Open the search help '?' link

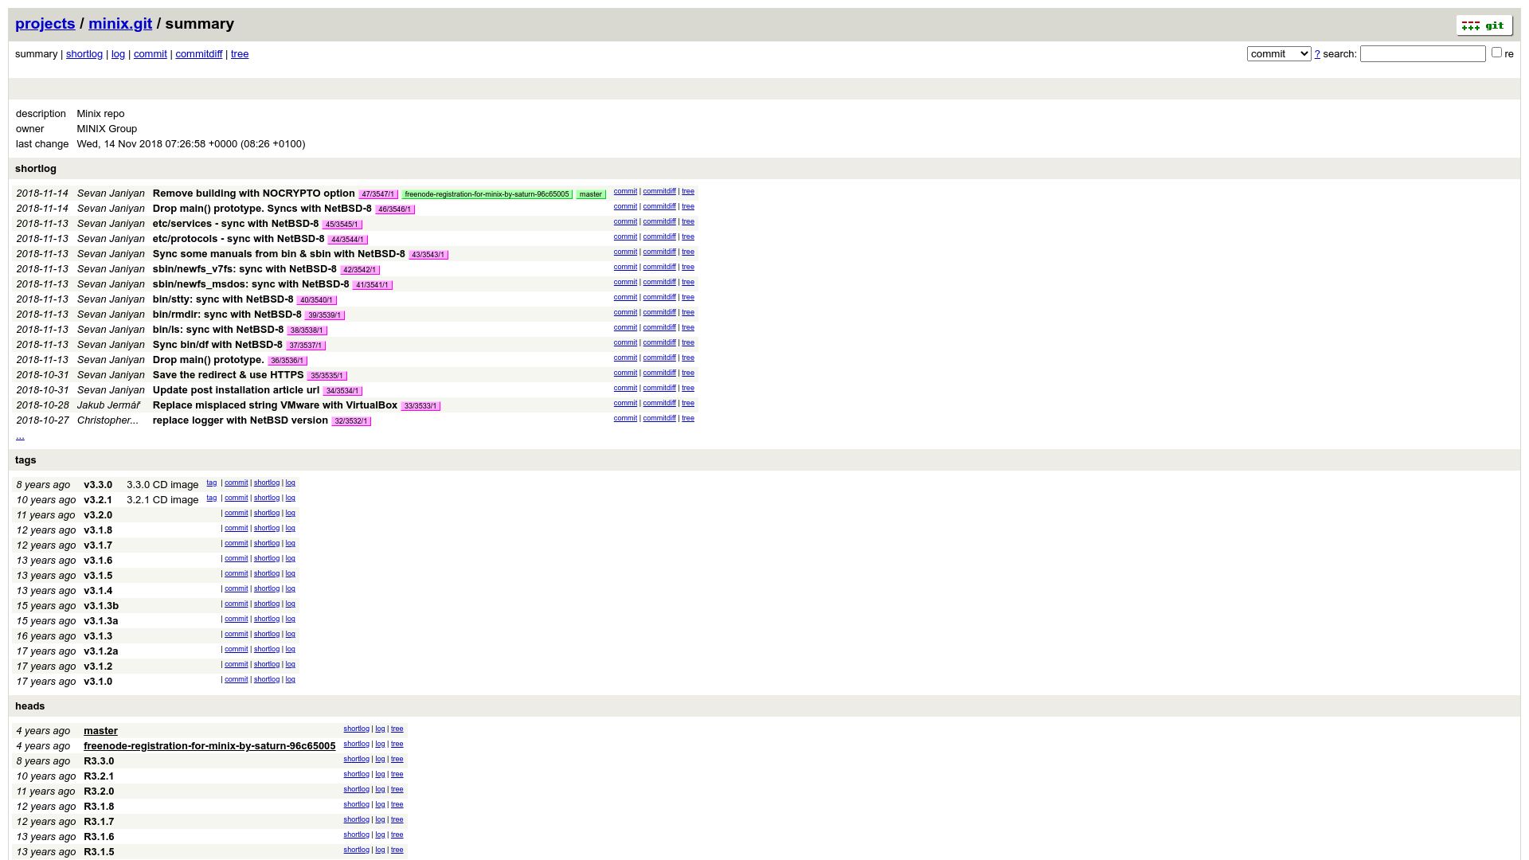[1317, 54]
